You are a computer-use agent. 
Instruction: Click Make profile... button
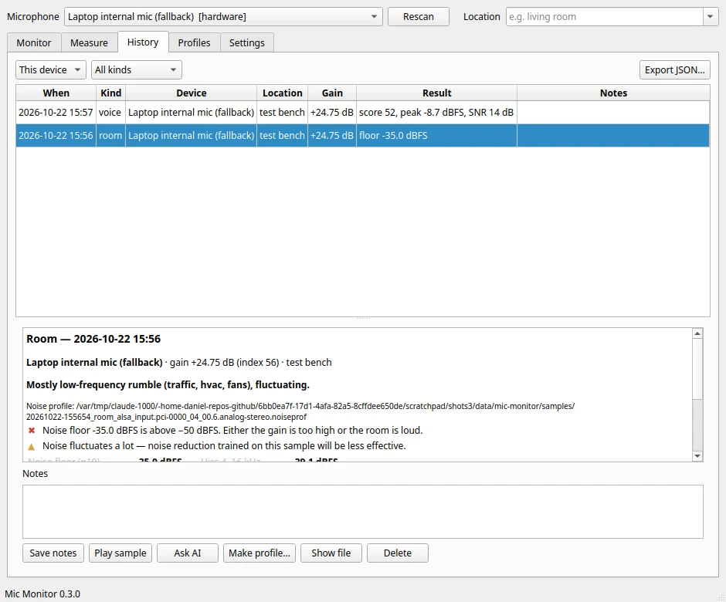(x=260, y=553)
